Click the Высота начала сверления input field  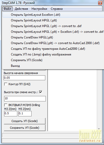[25, 78]
